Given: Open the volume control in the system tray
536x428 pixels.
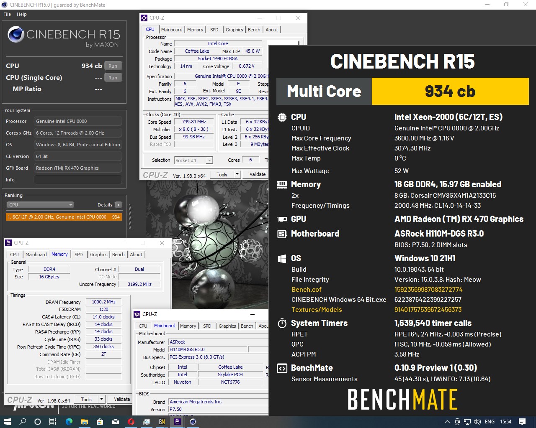Looking at the screenshot, I should [477, 422].
